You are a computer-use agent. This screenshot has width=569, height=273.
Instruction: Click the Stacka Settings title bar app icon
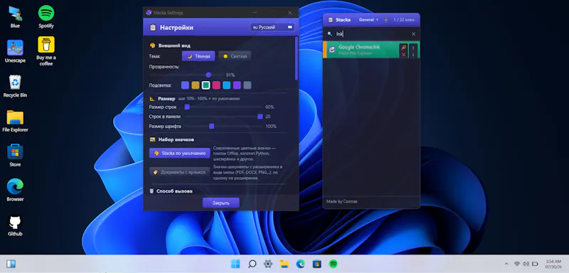click(x=149, y=12)
